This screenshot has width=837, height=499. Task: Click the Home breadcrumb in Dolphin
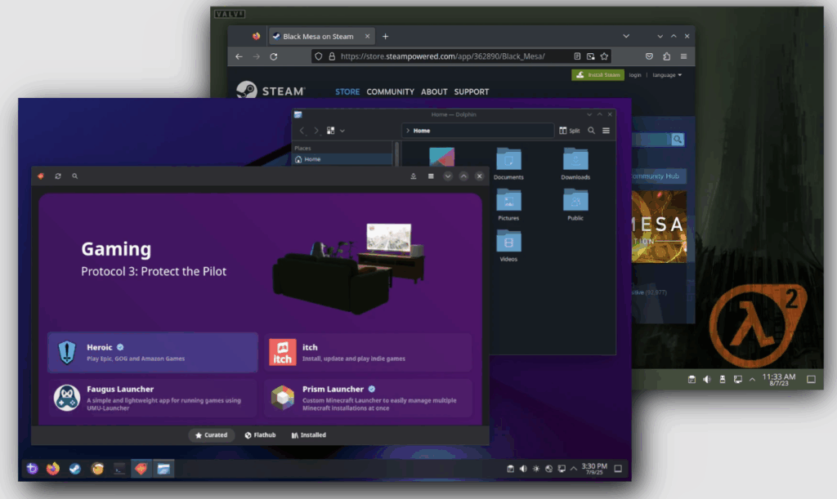[421, 131]
